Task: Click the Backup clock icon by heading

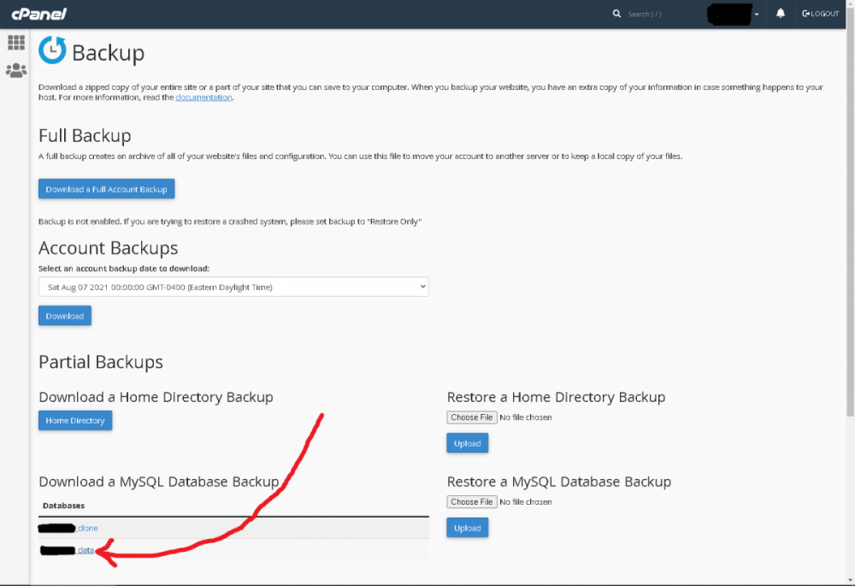Action: click(52, 50)
